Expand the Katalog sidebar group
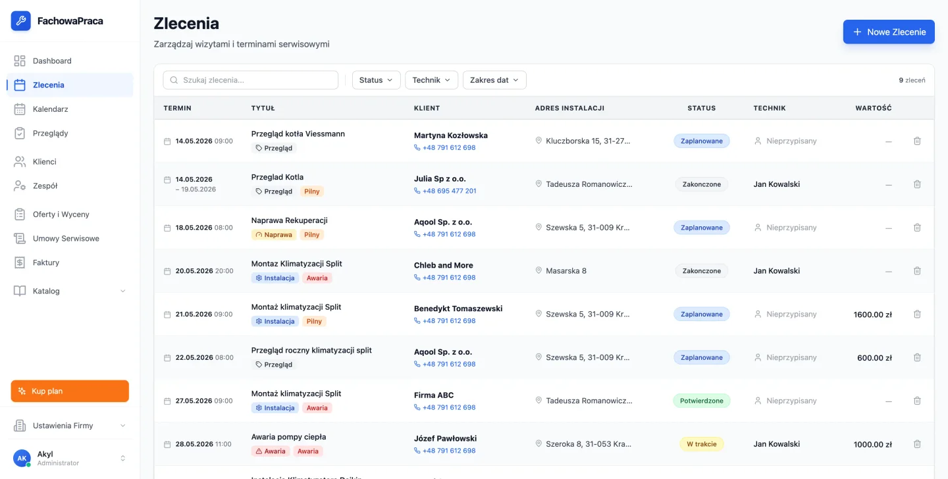 (x=70, y=291)
